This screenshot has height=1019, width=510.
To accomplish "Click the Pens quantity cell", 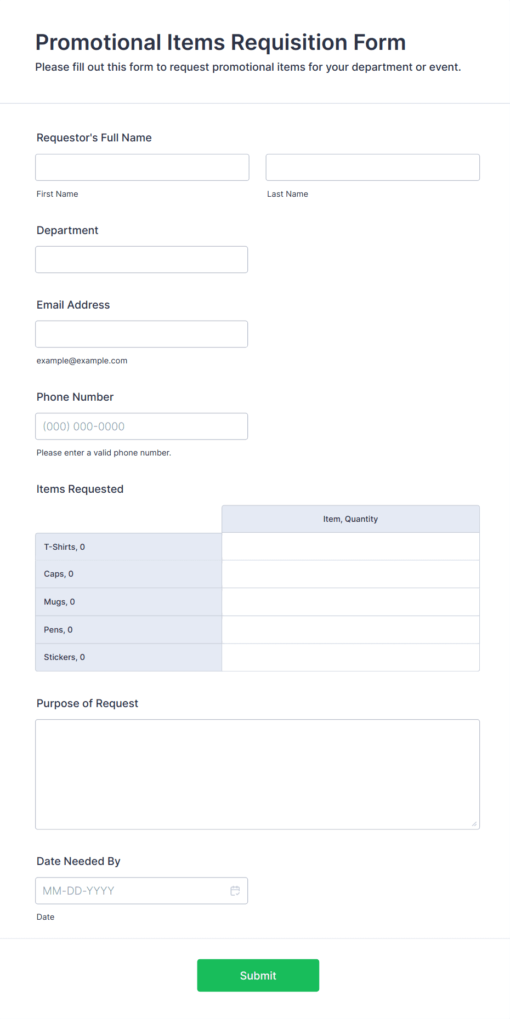I will pos(350,630).
